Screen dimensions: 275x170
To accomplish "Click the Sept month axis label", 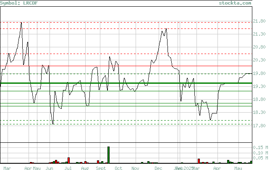I will [x=101, y=168].
